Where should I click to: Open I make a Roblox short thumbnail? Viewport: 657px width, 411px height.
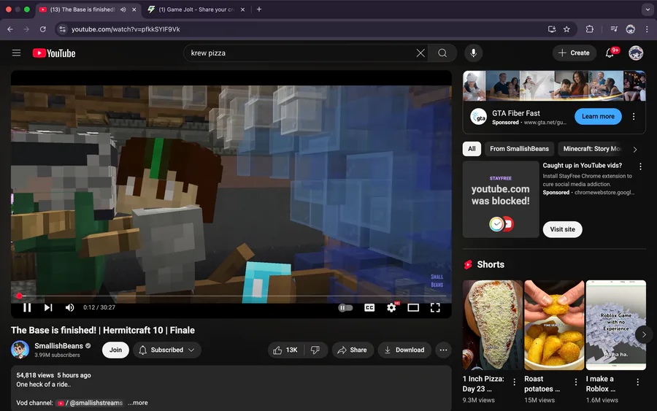click(x=616, y=325)
